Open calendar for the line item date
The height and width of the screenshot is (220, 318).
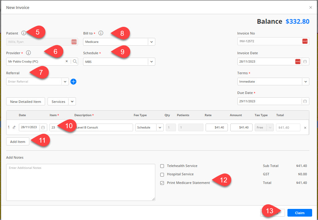point(43,127)
